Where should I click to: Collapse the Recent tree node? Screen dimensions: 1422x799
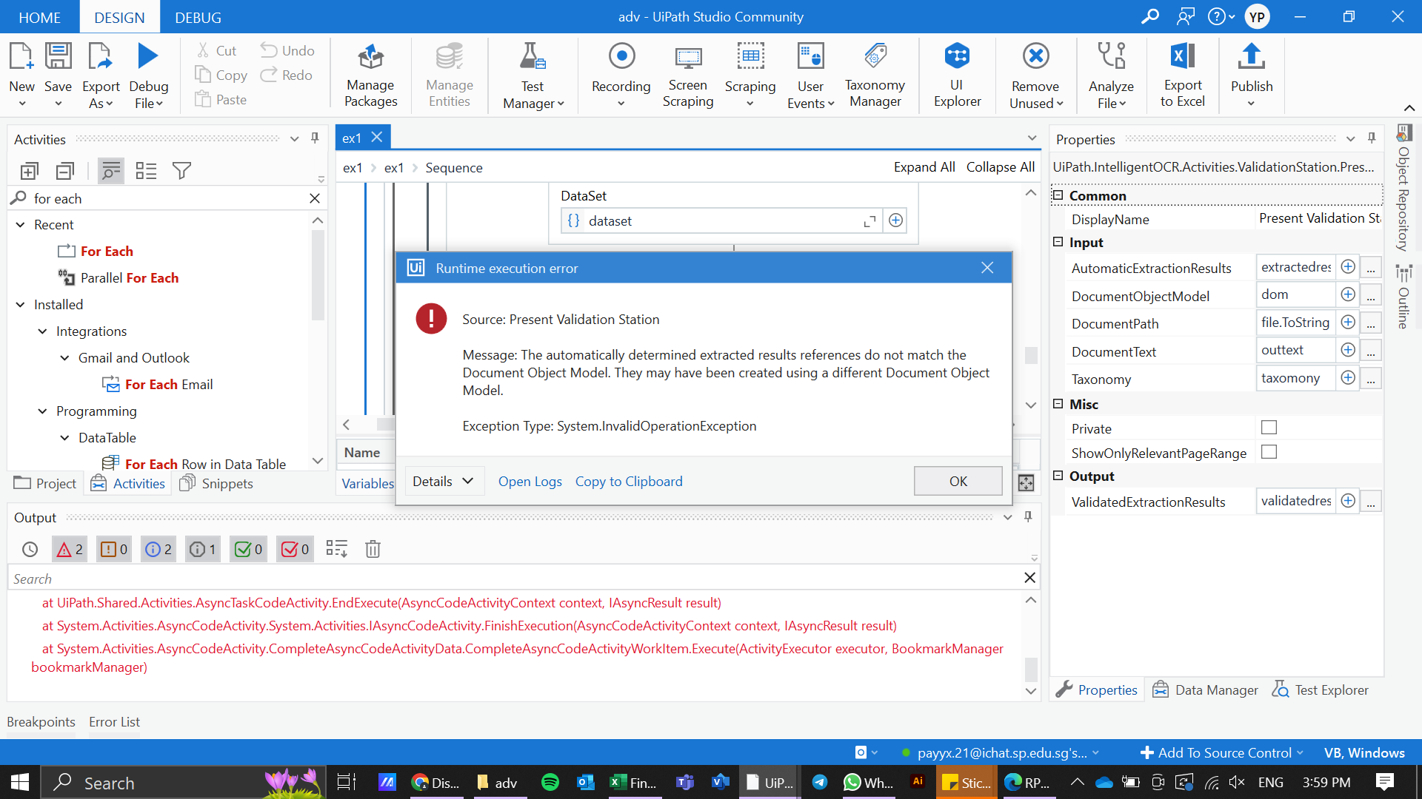[20, 225]
